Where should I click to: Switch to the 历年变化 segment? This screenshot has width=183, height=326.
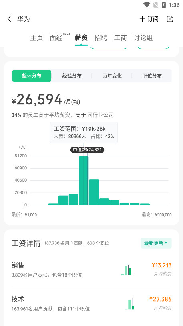pyautogui.click(x=112, y=76)
